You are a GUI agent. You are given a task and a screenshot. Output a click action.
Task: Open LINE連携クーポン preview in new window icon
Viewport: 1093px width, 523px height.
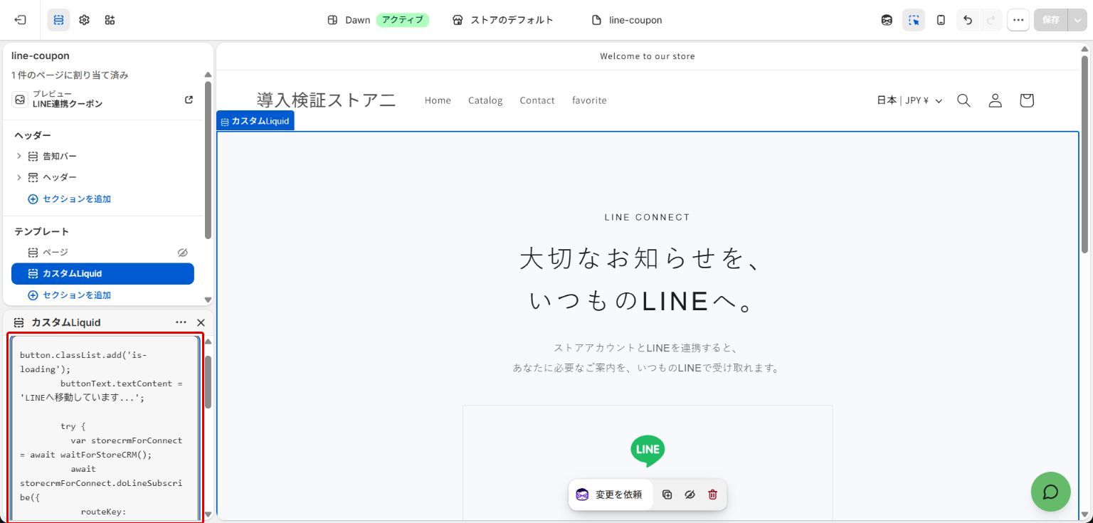(189, 100)
